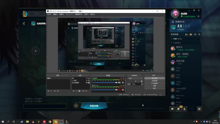Image resolution: width=220 pixels, height=124 pixels.
Task: Click the empty plus invite slot in lobby
Action: click(x=36, y=51)
